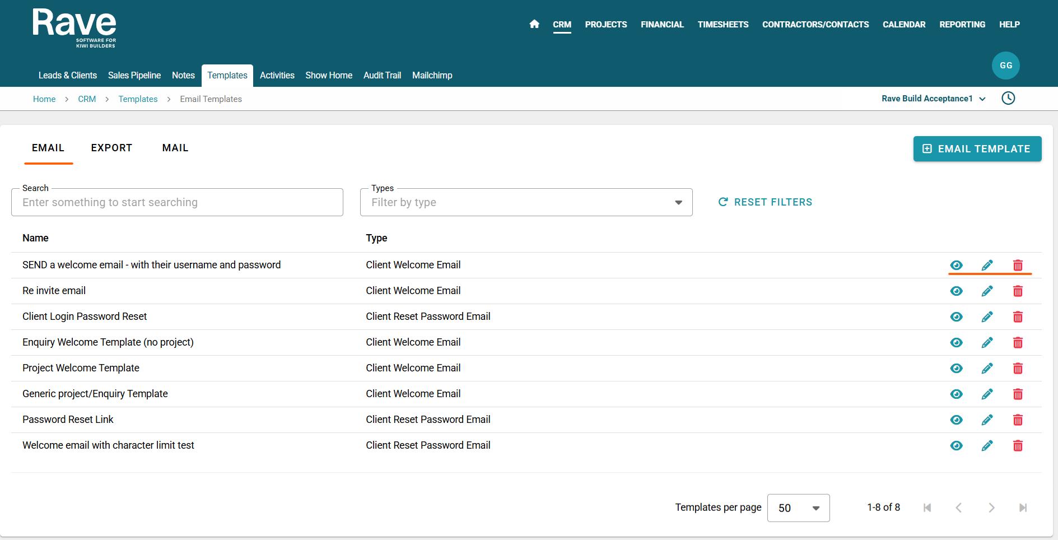Screen dimensions: 1058x540
Task: Switch to the EMAIL tab
Action: pyautogui.click(x=48, y=148)
